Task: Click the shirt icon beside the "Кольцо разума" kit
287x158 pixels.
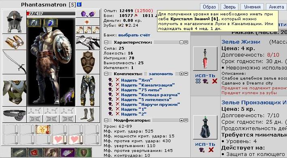Action: click(111, 95)
